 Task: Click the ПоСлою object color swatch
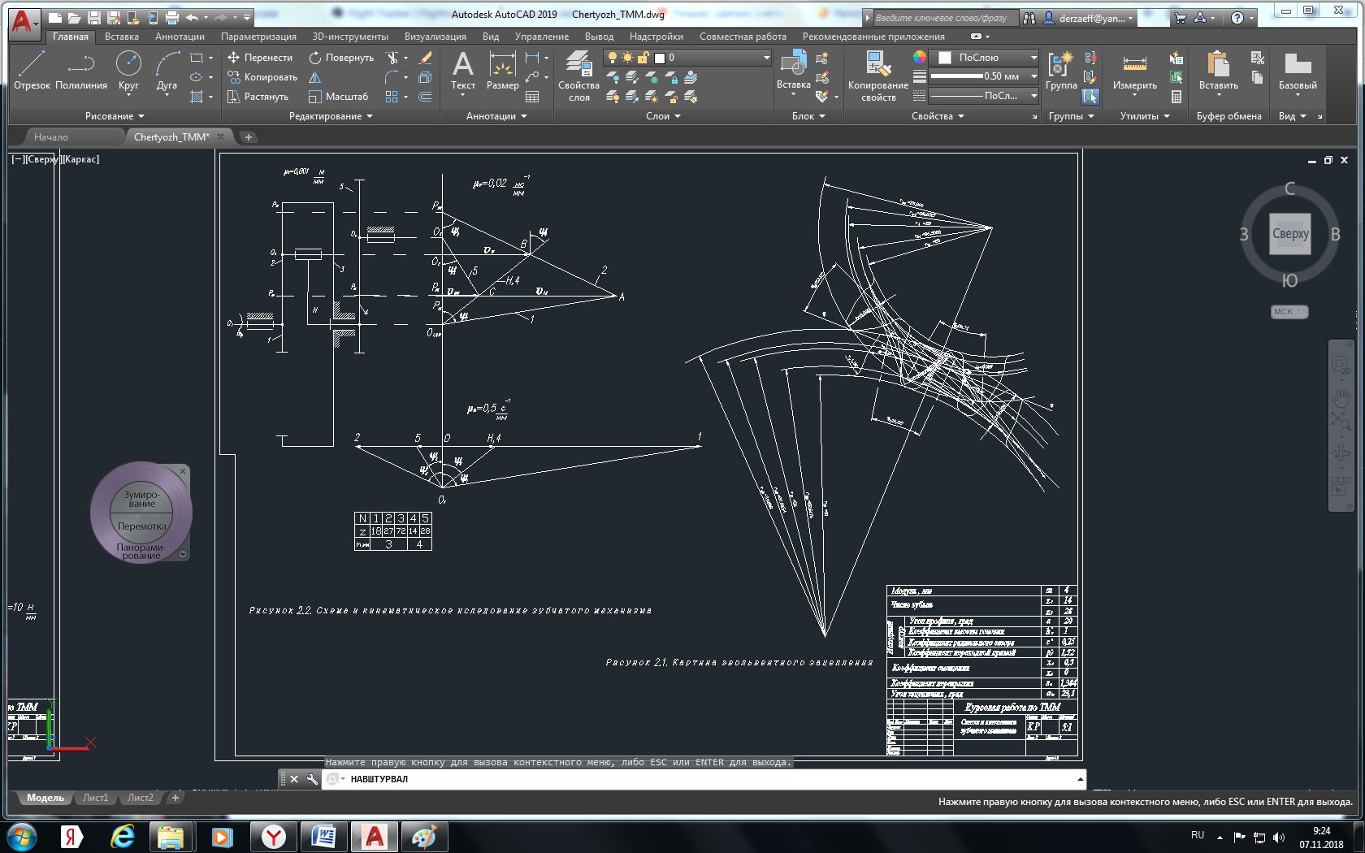pyautogui.click(x=945, y=58)
